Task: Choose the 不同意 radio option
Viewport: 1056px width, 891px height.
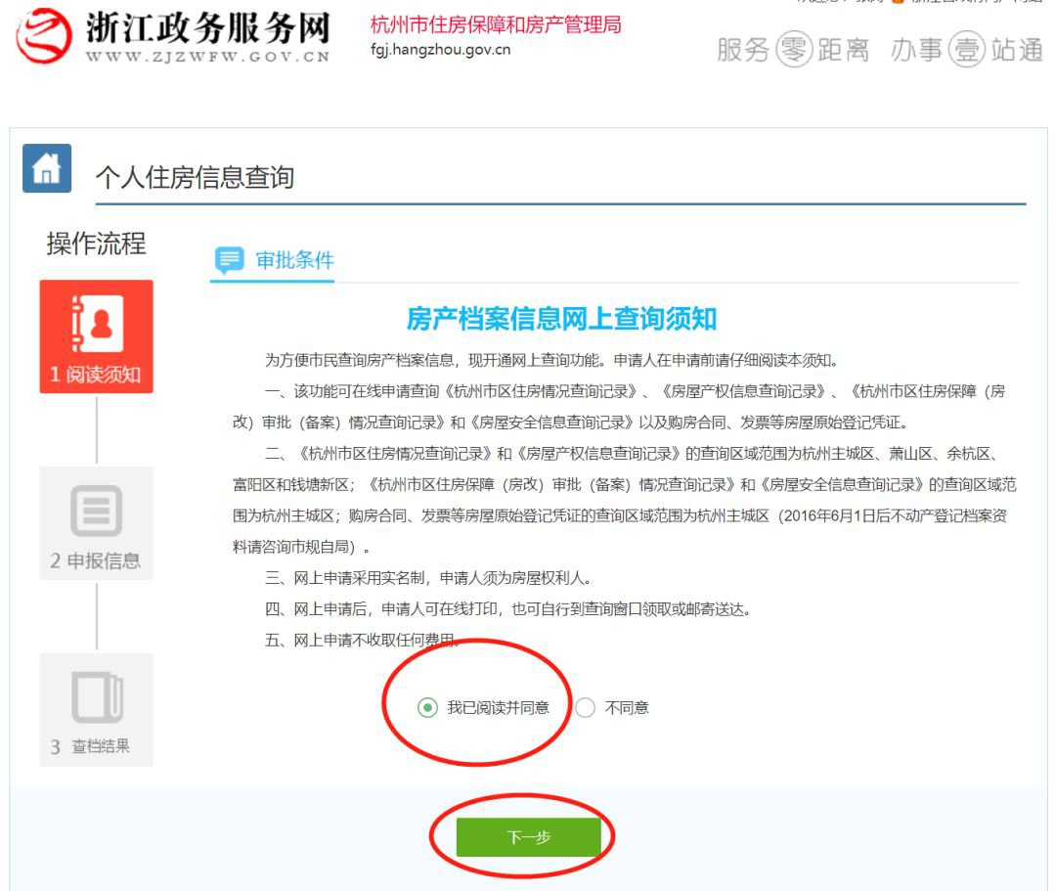Action: [x=586, y=708]
